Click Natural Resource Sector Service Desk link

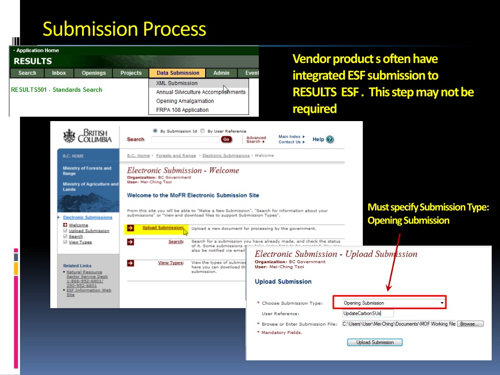[x=87, y=279]
